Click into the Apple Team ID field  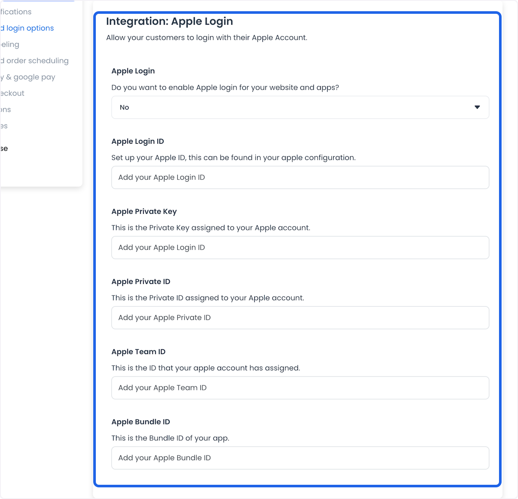(x=300, y=388)
